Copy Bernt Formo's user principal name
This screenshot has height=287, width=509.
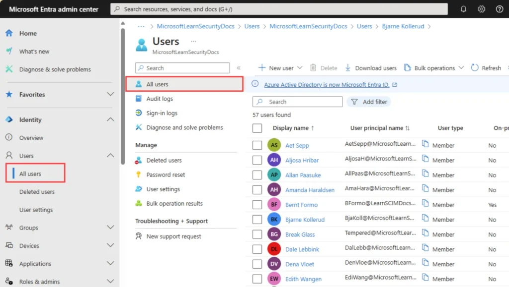425,203
